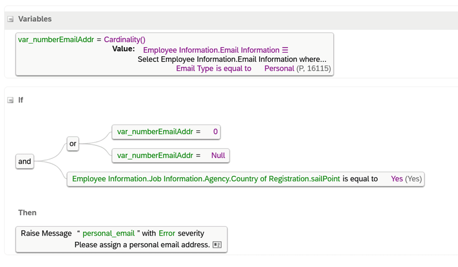Change the Error severity setting
This screenshot has height=267, width=458.
click(167, 234)
